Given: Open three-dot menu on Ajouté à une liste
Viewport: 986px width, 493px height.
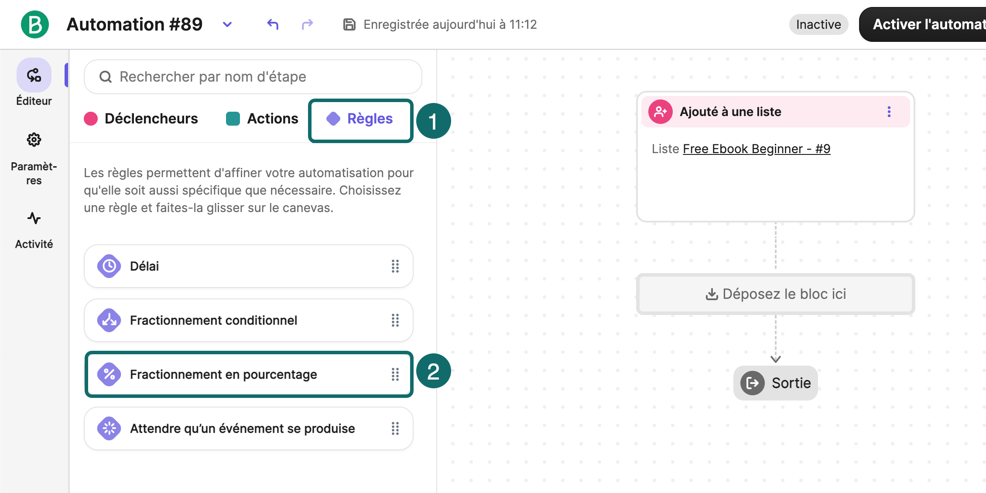Looking at the screenshot, I should 889,112.
